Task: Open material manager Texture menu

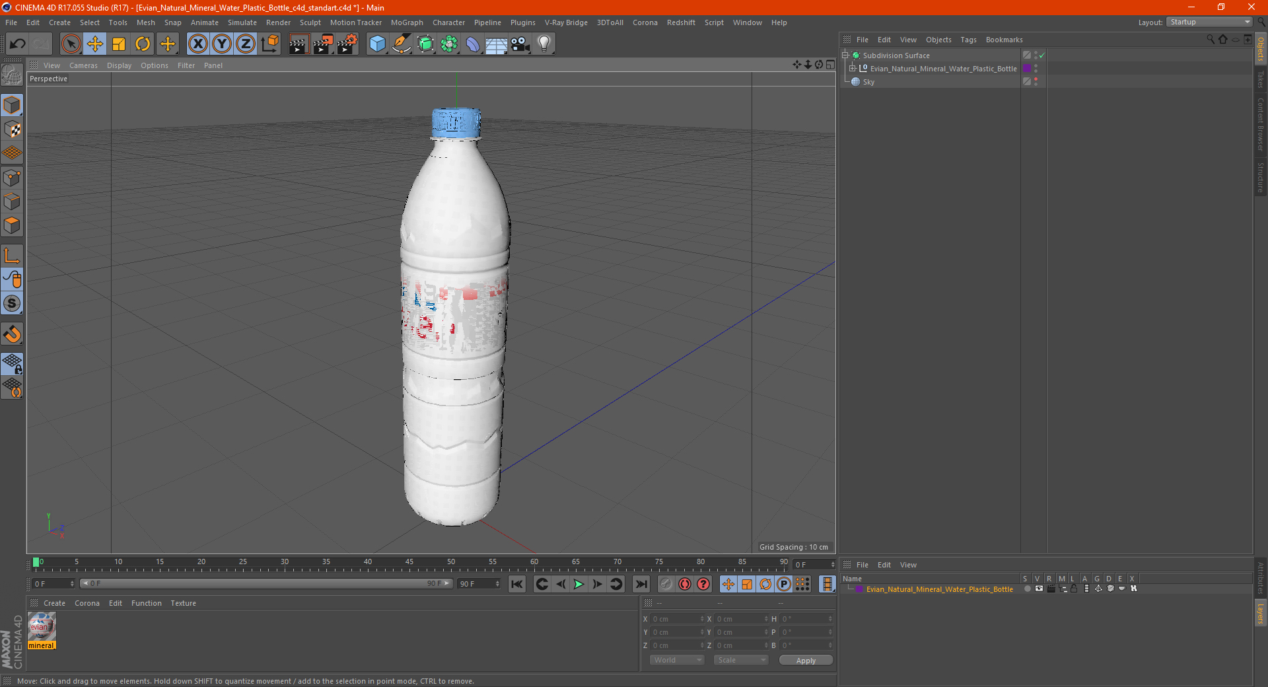Action: pyautogui.click(x=183, y=603)
